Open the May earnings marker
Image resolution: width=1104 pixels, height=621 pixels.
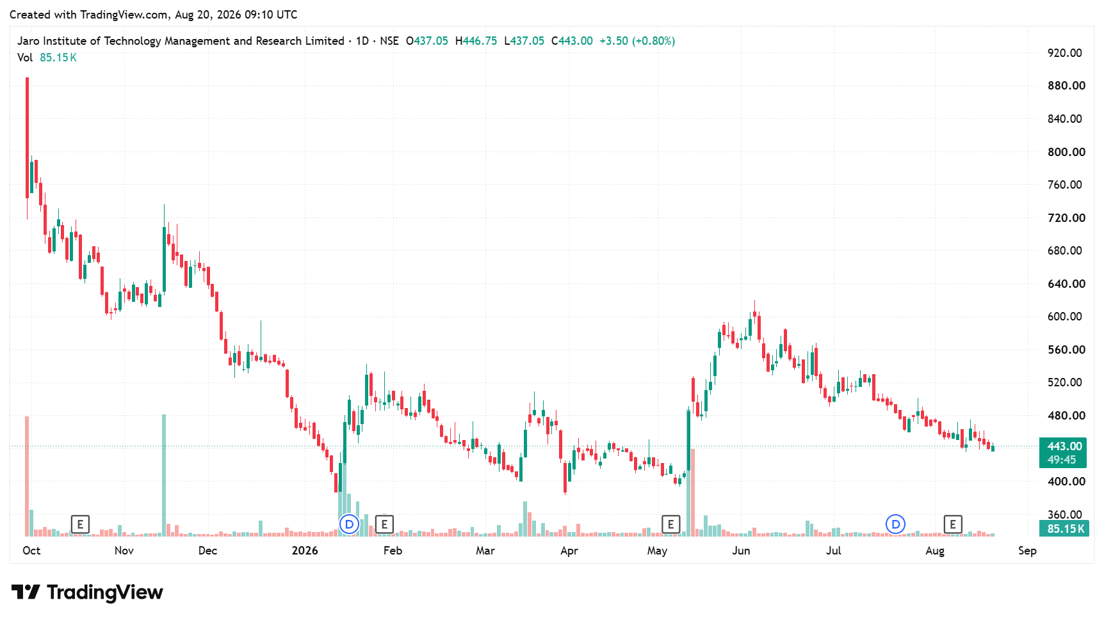click(670, 524)
